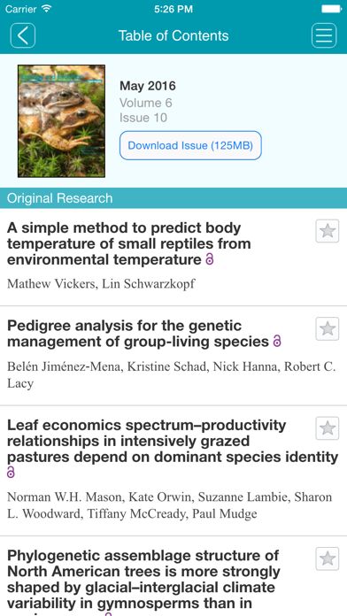
Task: Favorite the Pedigree analysis article star
Action: tap(327, 328)
